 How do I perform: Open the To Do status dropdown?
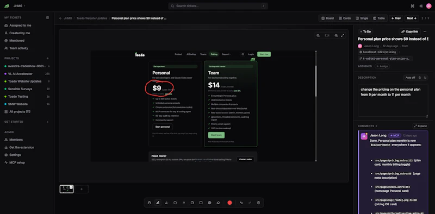pyautogui.click(x=365, y=32)
